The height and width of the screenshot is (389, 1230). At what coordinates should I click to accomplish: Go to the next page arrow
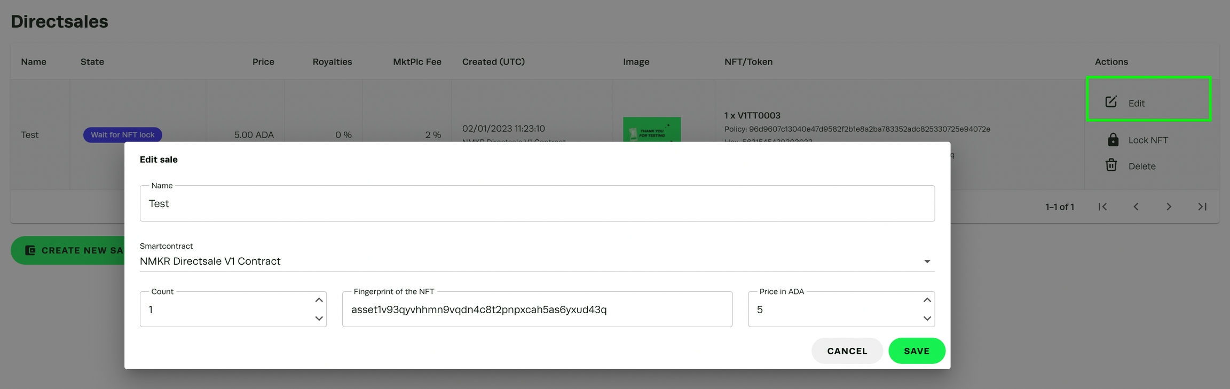(x=1169, y=207)
